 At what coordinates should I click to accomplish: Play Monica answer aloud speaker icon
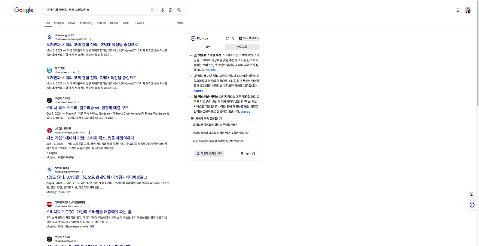pyautogui.click(x=248, y=153)
